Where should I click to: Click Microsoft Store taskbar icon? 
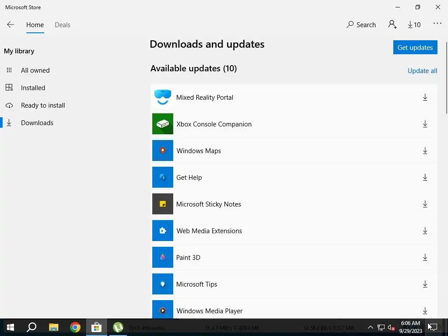click(x=97, y=327)
